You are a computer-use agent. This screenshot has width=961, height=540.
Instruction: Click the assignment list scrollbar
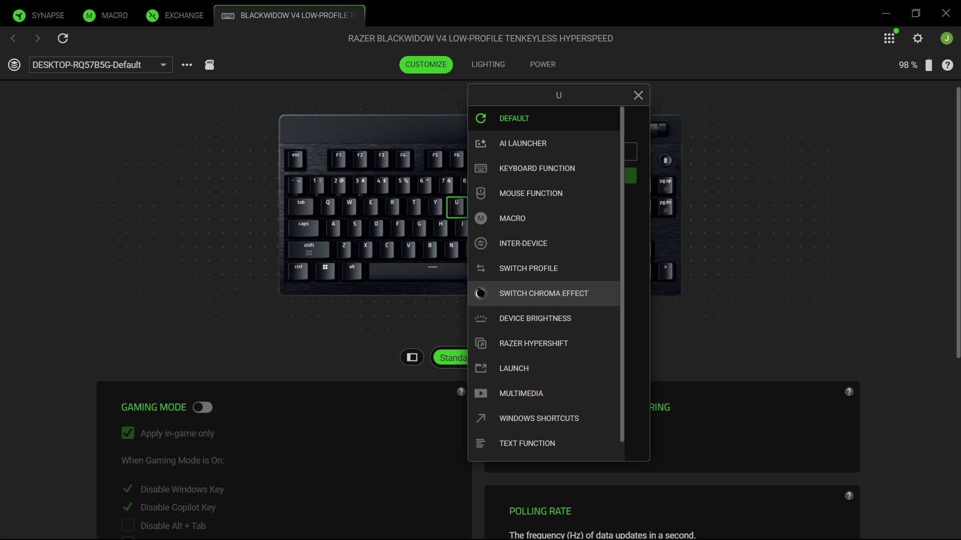(622, 274)
